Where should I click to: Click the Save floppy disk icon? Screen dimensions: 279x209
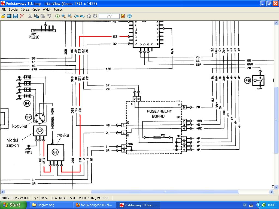16,16
